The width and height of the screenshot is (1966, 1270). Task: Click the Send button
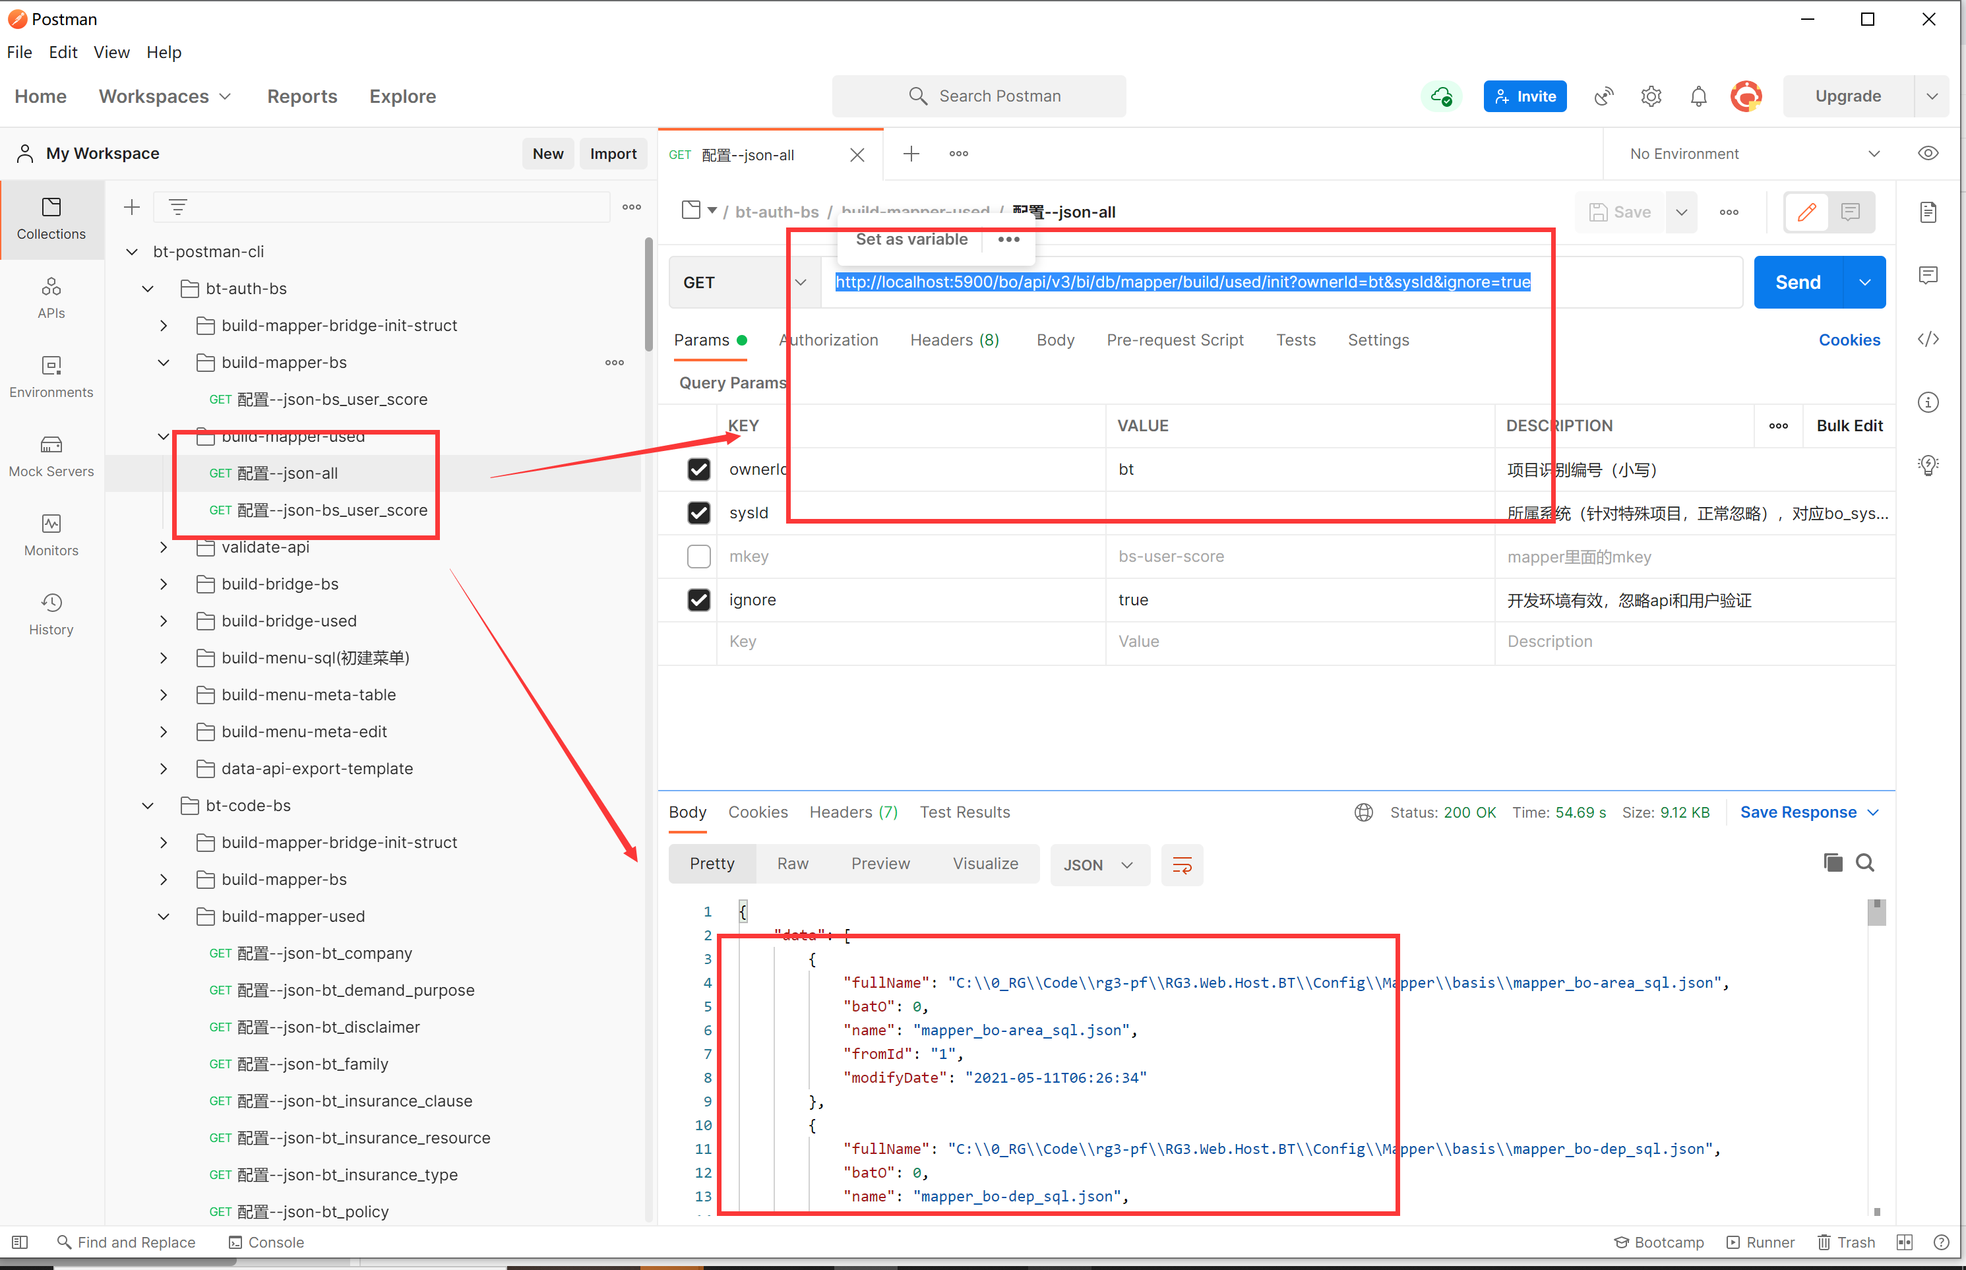pos(1798,282)
